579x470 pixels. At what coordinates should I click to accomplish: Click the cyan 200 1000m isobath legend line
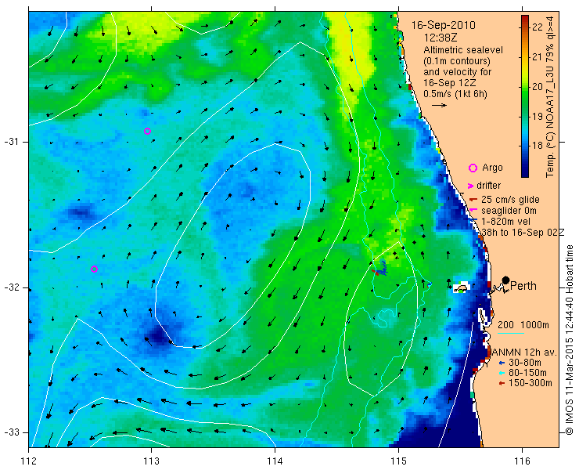click(511, 334)
